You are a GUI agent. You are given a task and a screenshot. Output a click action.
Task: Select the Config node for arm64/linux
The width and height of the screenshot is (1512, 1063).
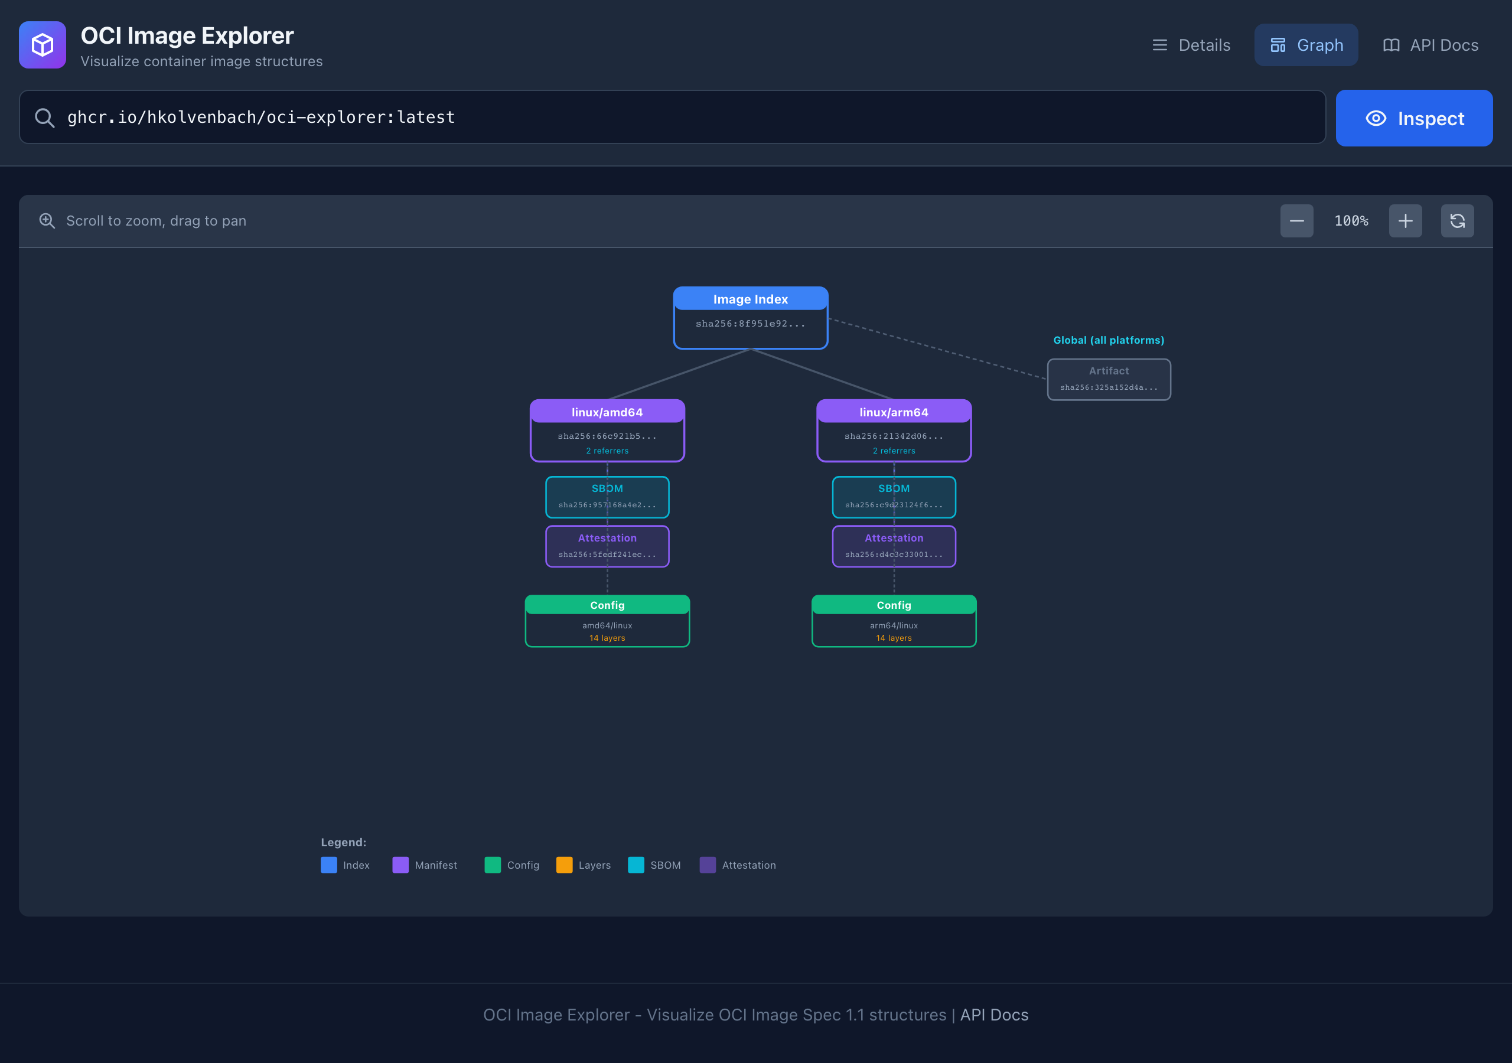pos(894,621)
